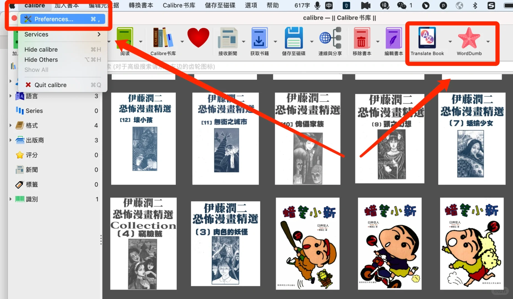This screenshot has width=513, height=299.
Task: Launch the WordDumb plugin star icon
Action: coord(469,38)
